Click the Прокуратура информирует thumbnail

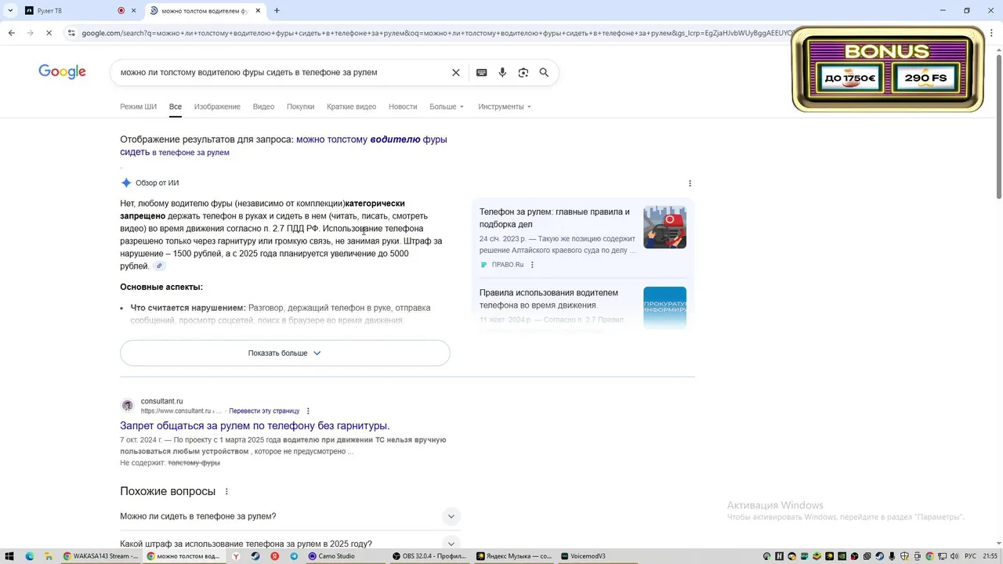[x=664, y=307]
